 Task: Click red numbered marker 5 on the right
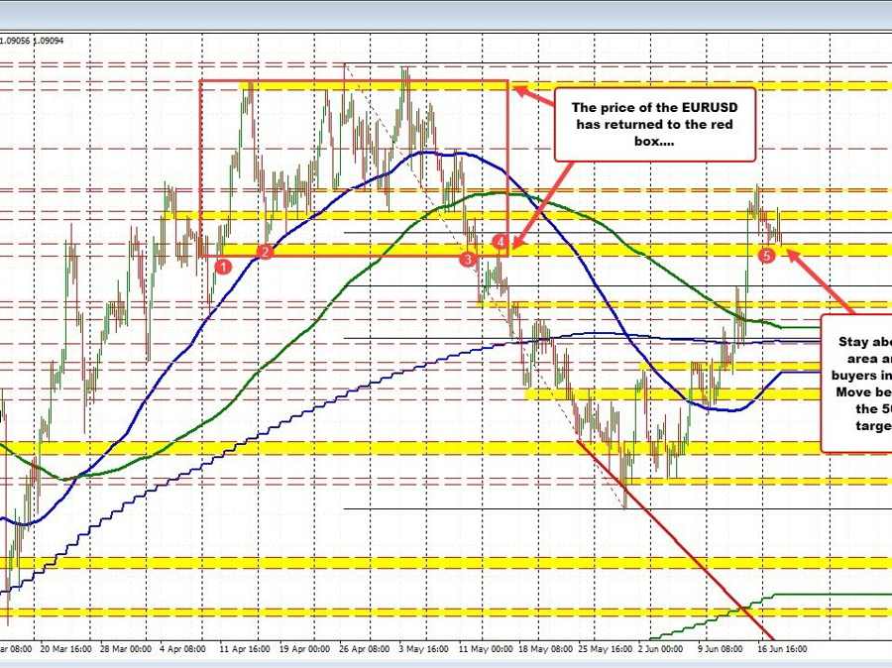point(765,255)
